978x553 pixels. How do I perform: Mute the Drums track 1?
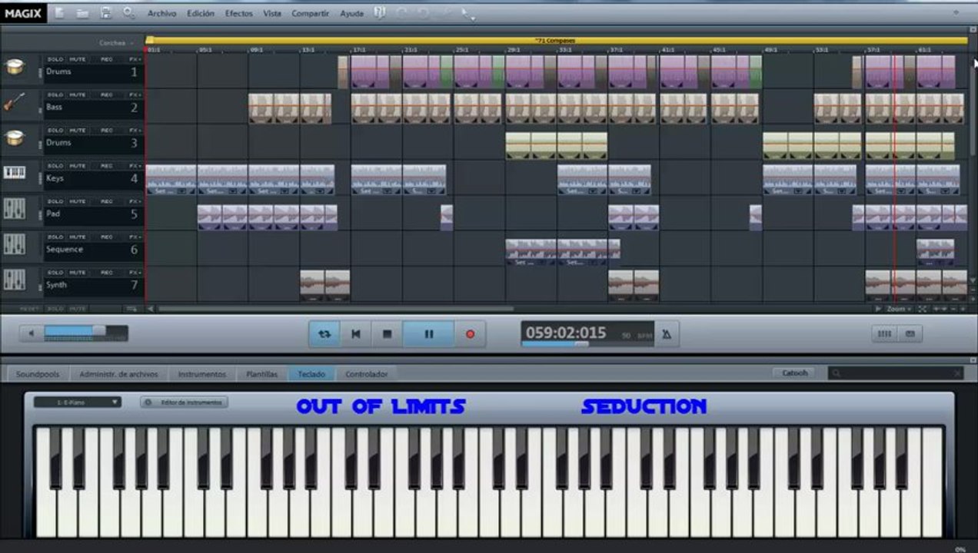[x=78, y=59]
